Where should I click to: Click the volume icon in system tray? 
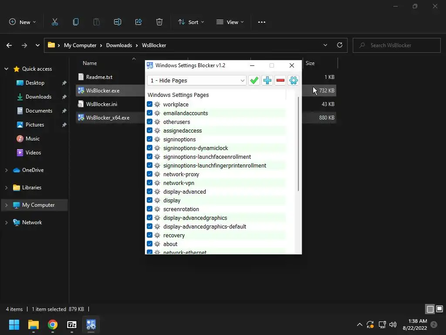click(x=393, y=325)
